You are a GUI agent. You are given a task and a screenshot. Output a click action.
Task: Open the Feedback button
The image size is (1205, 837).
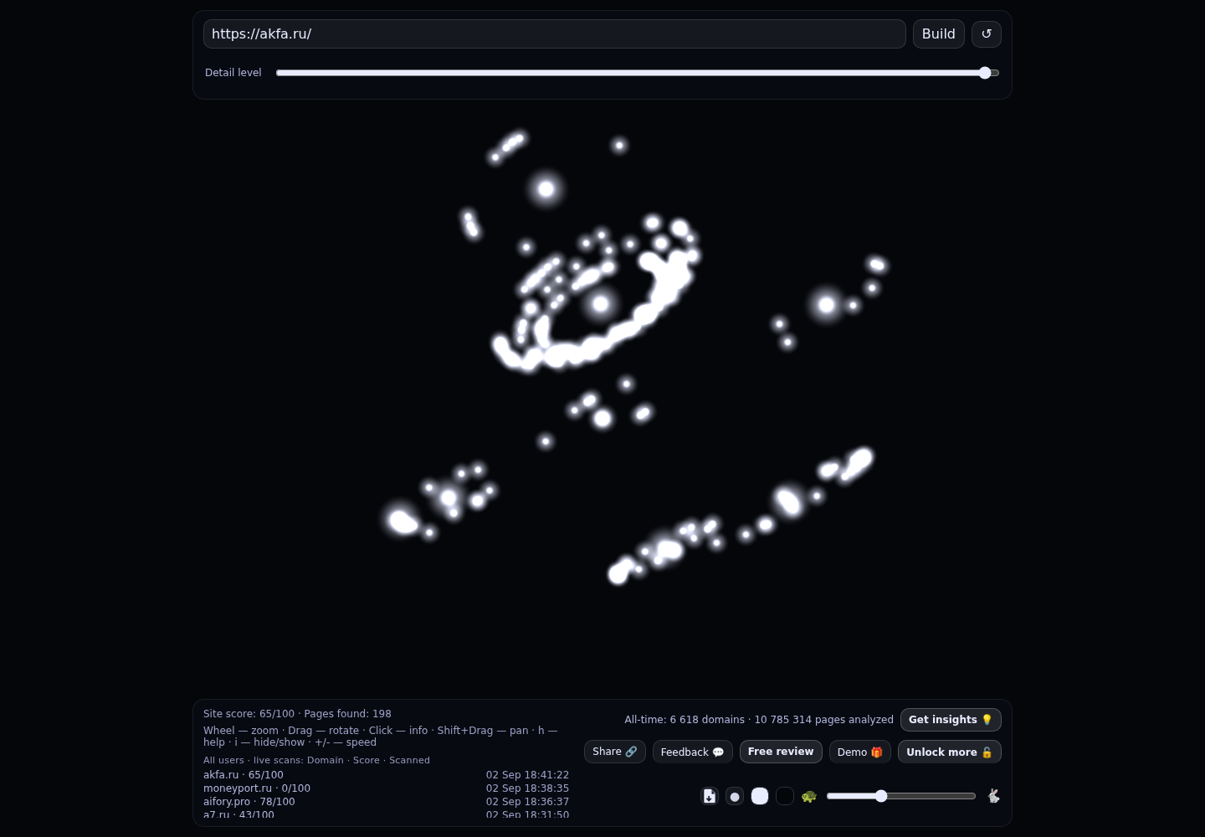693,752
